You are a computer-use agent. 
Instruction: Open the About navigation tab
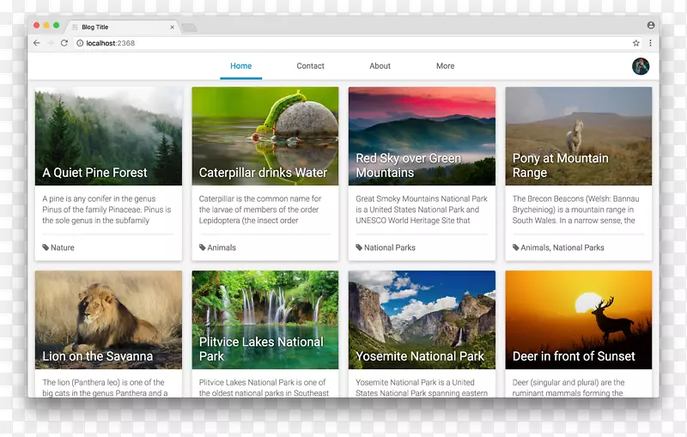pos(380,66)
